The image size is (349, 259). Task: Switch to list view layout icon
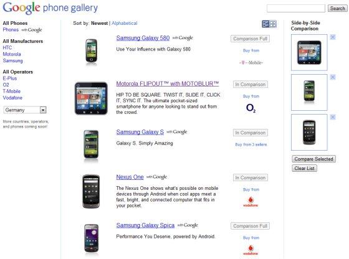tap(265, 24)
